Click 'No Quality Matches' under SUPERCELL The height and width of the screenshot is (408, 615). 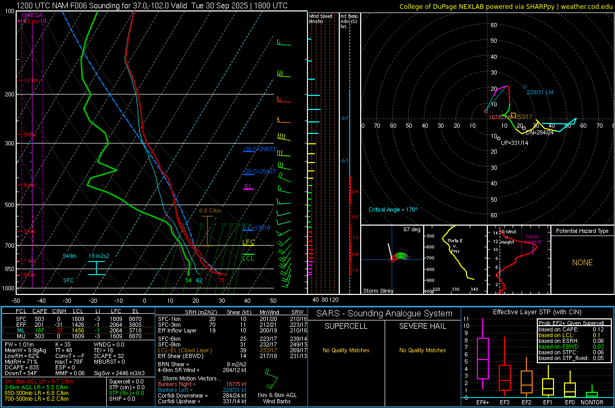pyautogui.click(x=346, y=350)
